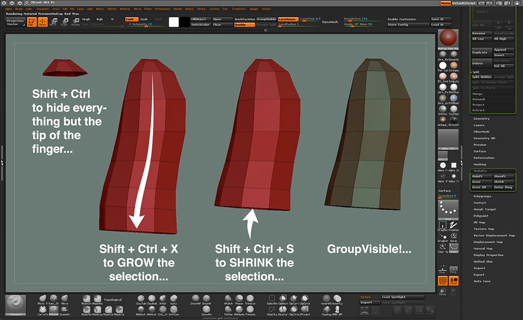
Task: Select the FreeHand stroke icon
Action: (453, 226)
